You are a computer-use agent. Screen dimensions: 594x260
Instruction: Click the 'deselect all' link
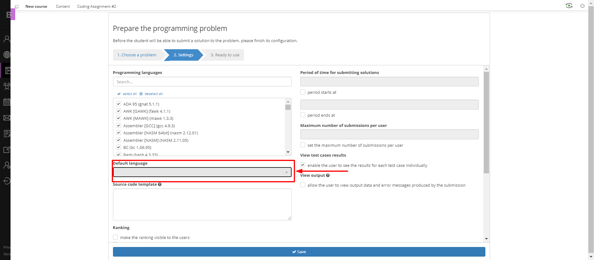point(153,94)
